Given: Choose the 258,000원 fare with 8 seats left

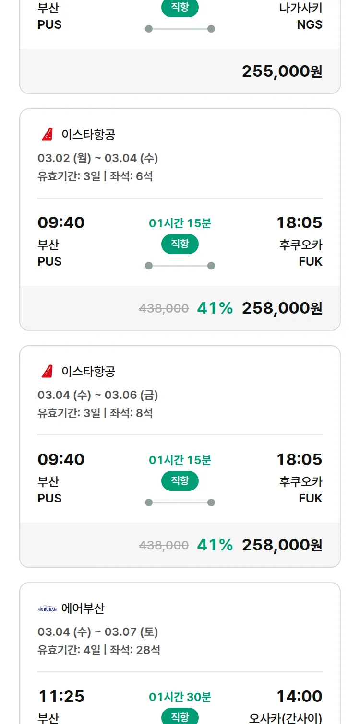Looking at the screenshot, I should click(x=282, y=545).
